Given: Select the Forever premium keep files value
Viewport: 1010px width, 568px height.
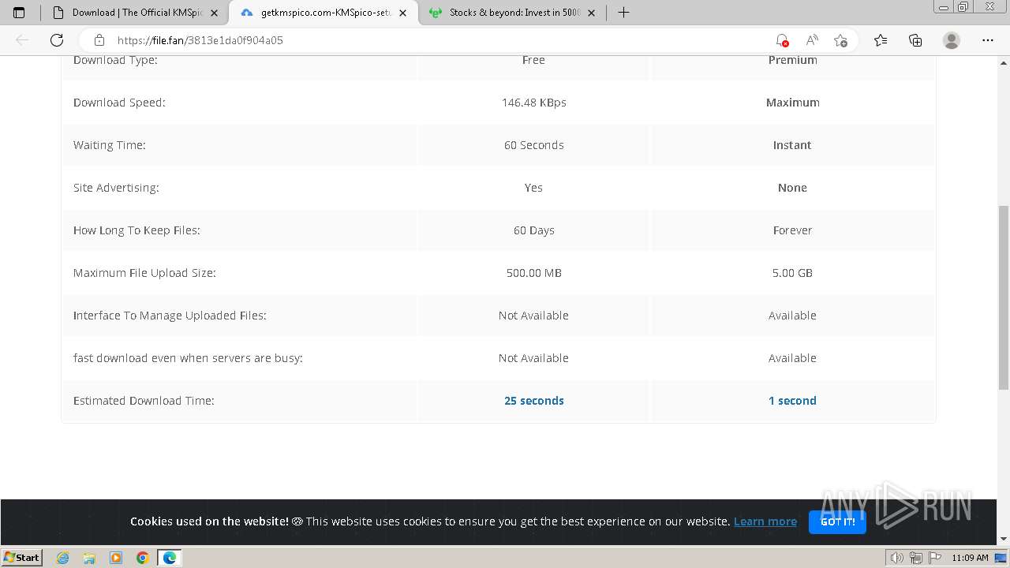Looking at the screenshot, I should [792, 230].
